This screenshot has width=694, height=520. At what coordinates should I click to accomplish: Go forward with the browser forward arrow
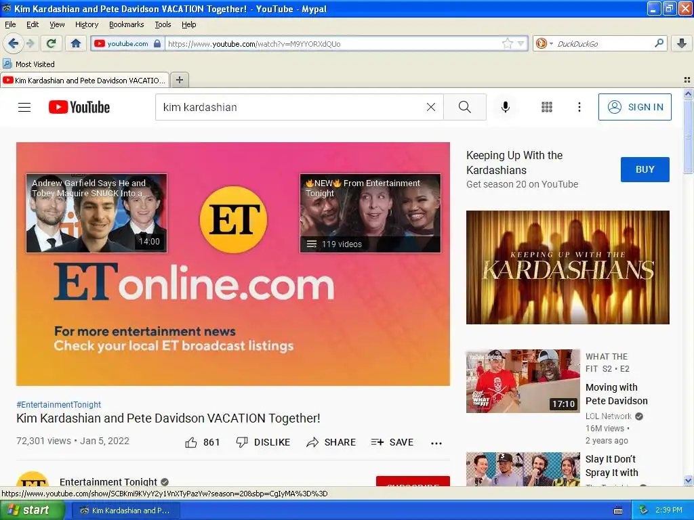pos(30,43)
